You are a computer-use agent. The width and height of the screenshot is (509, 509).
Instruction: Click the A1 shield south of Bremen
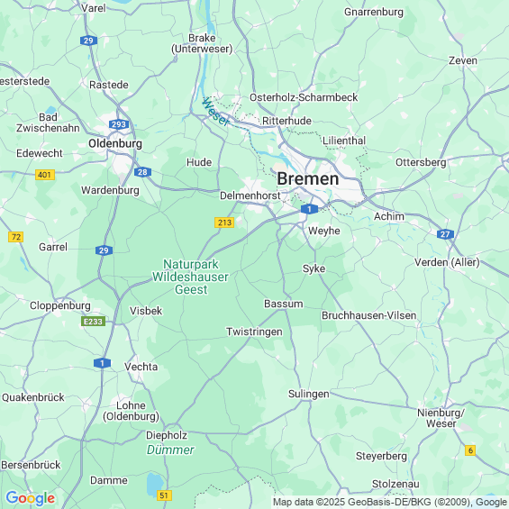309,209
